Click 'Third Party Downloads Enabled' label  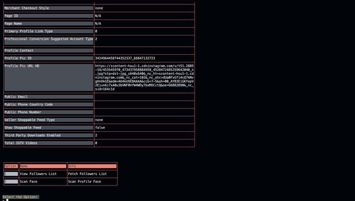32,135
